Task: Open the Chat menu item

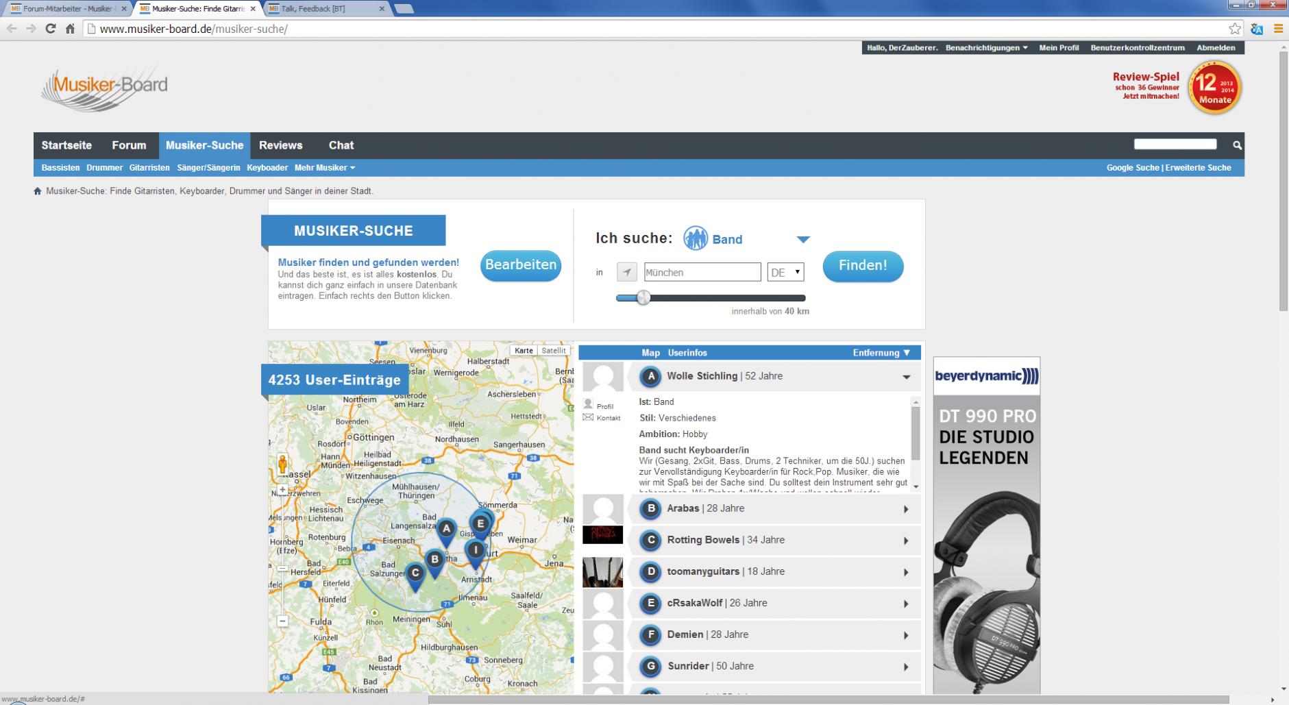Action: 341,145
